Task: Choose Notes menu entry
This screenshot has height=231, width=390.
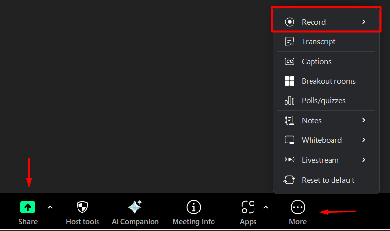Action: [326, 120]
